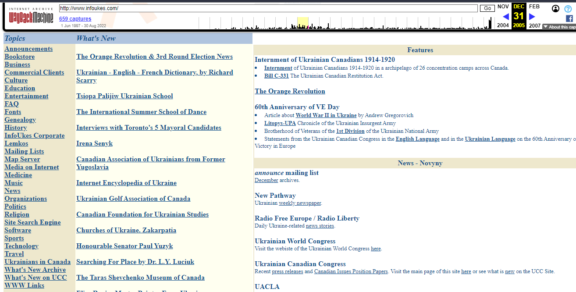
Task: Open Honourable Senator Paul Yuzyk link
Action: (124, 246)
